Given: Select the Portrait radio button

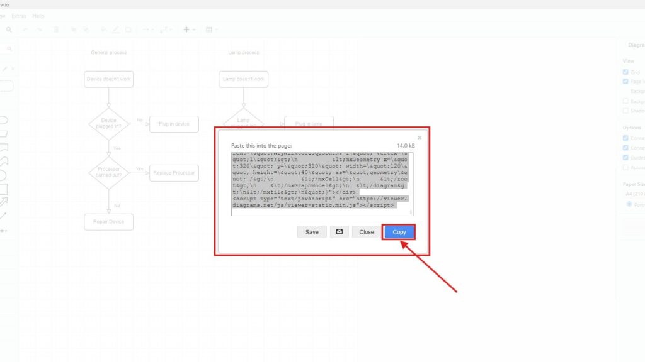Looking at the screenshot, I should 629,204.
